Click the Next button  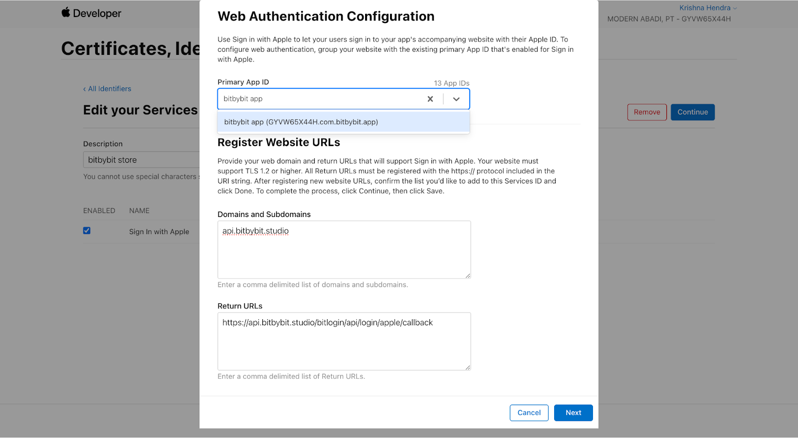[x=573, y=413]
